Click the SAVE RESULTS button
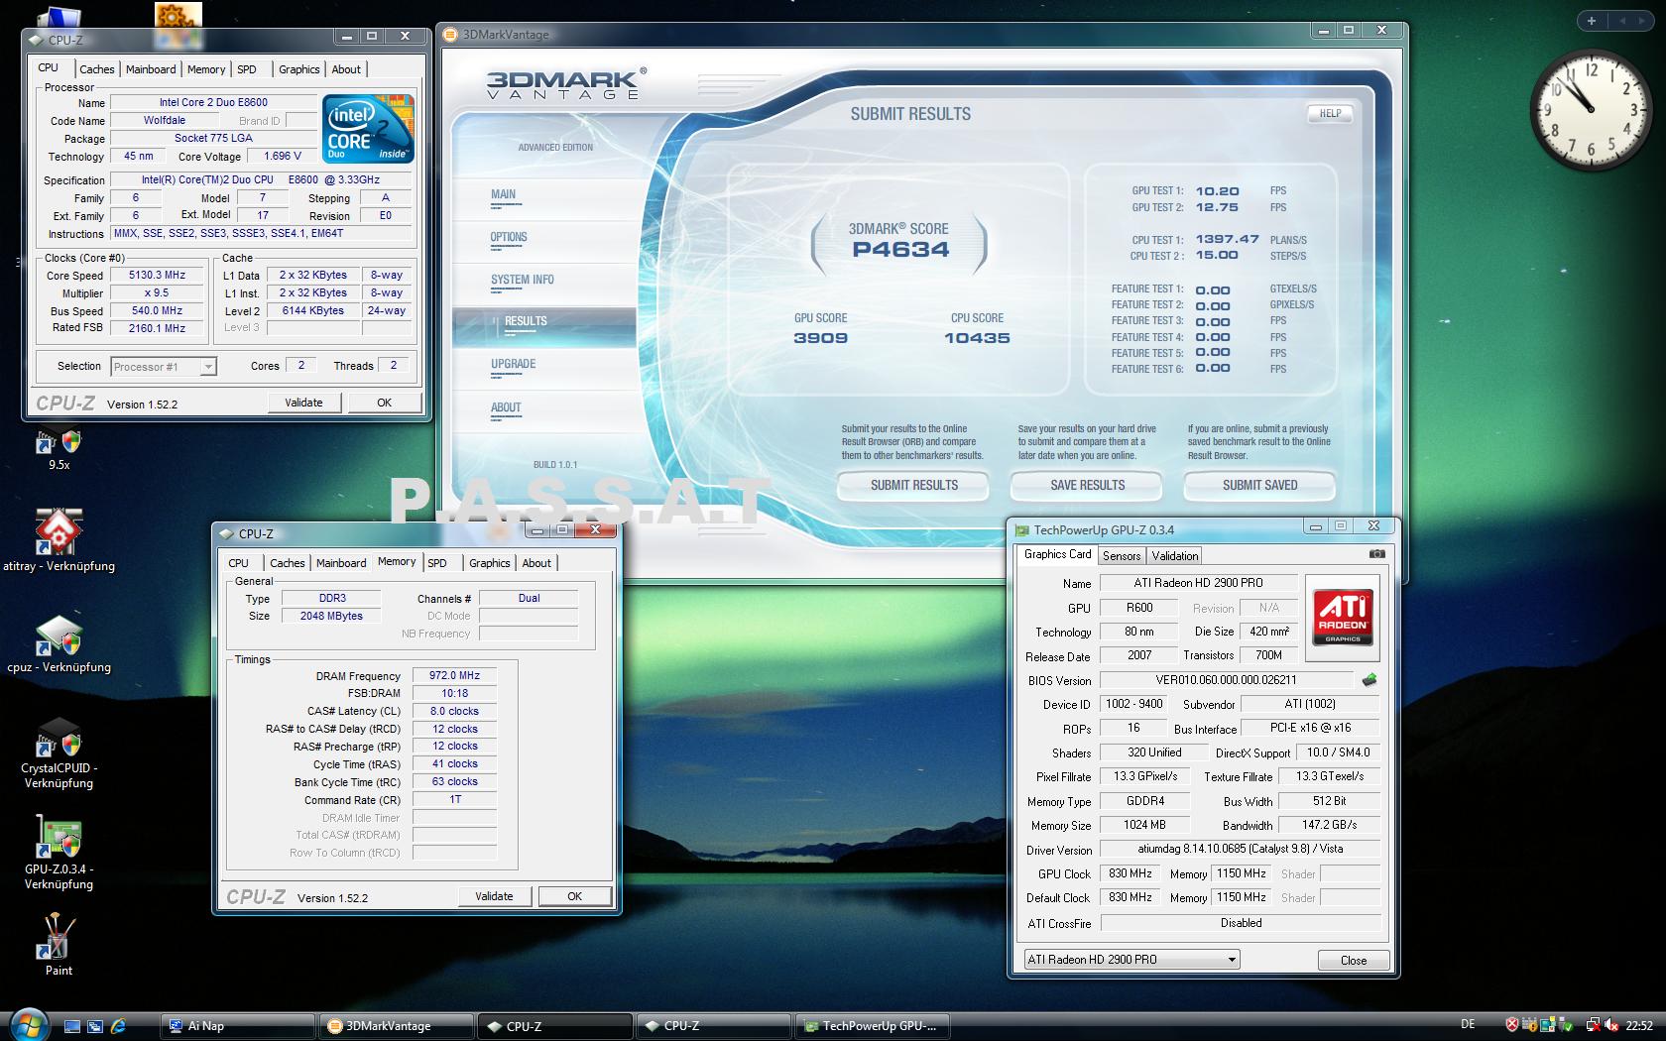The height and width of the screenshot is (1041, 1666). point(1087,486)
